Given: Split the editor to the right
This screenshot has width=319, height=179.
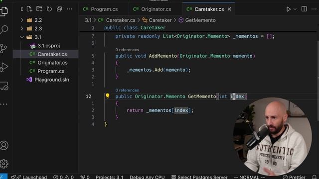Looking at the screenshot, I should [304, 9].
